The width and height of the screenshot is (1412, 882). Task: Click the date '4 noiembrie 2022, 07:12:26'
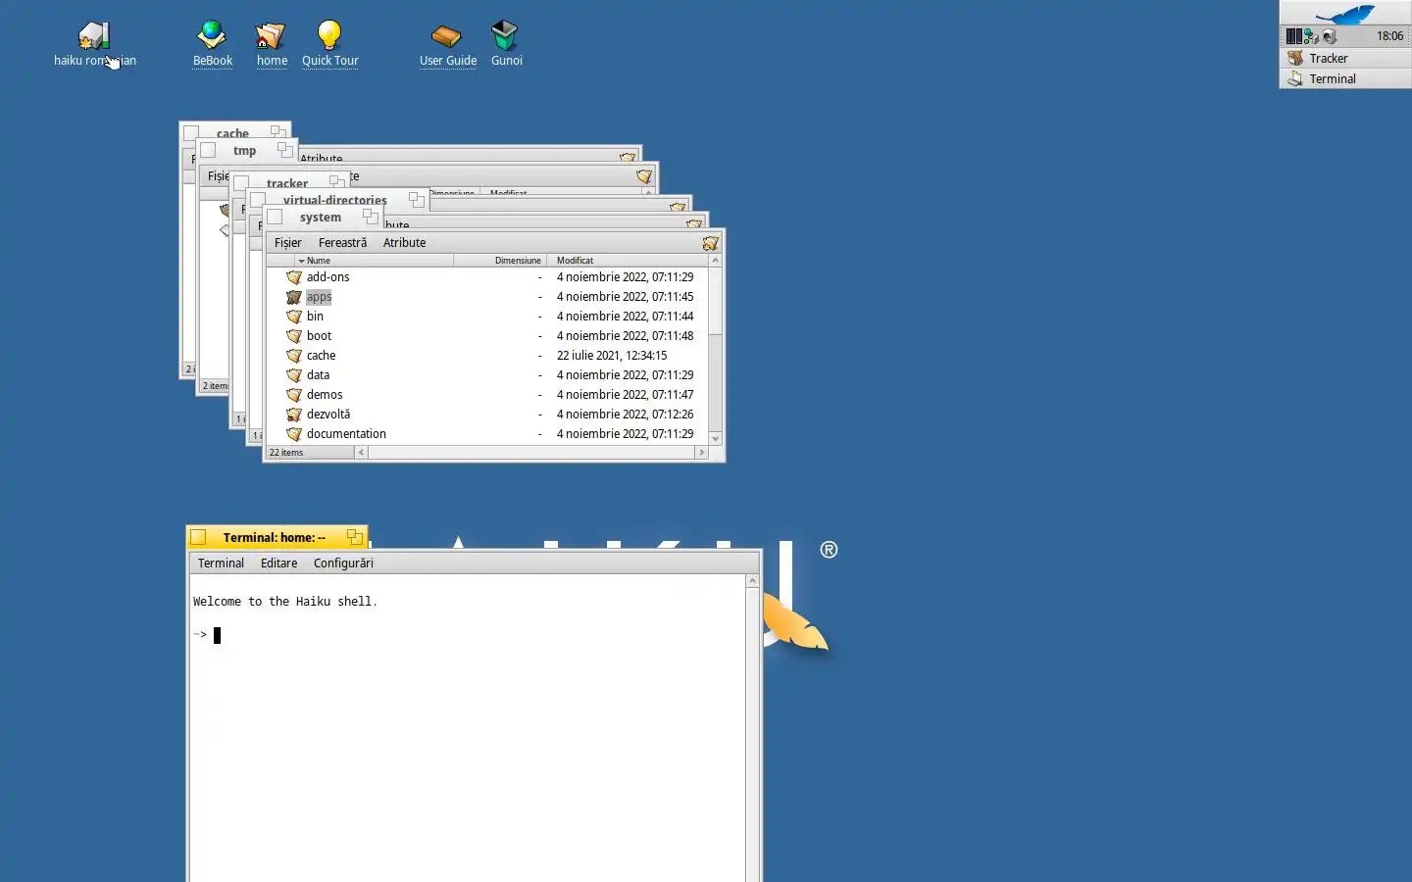(625, 415)
